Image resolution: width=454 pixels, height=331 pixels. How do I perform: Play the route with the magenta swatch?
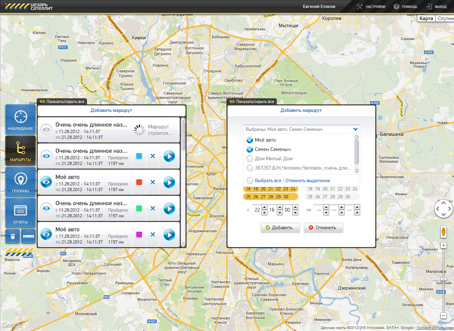(169, 235)
